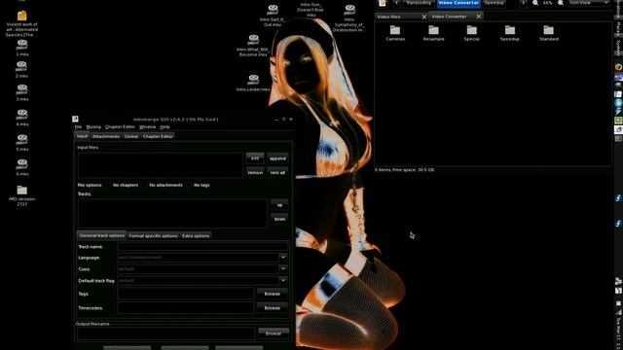Click the remove all button
The height and width of the screenshot is (350, 623).
click(277, 173)
